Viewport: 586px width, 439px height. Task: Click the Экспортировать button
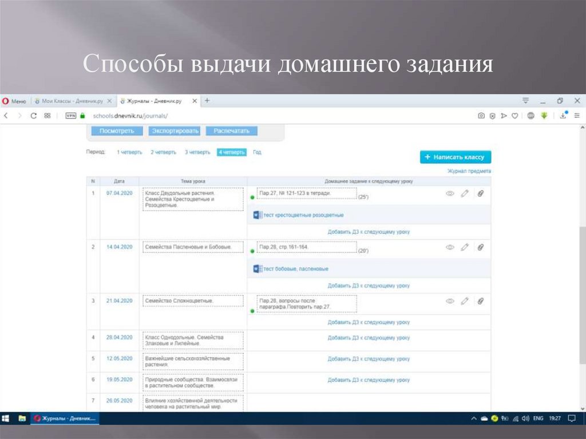click(x=175, y=131)
